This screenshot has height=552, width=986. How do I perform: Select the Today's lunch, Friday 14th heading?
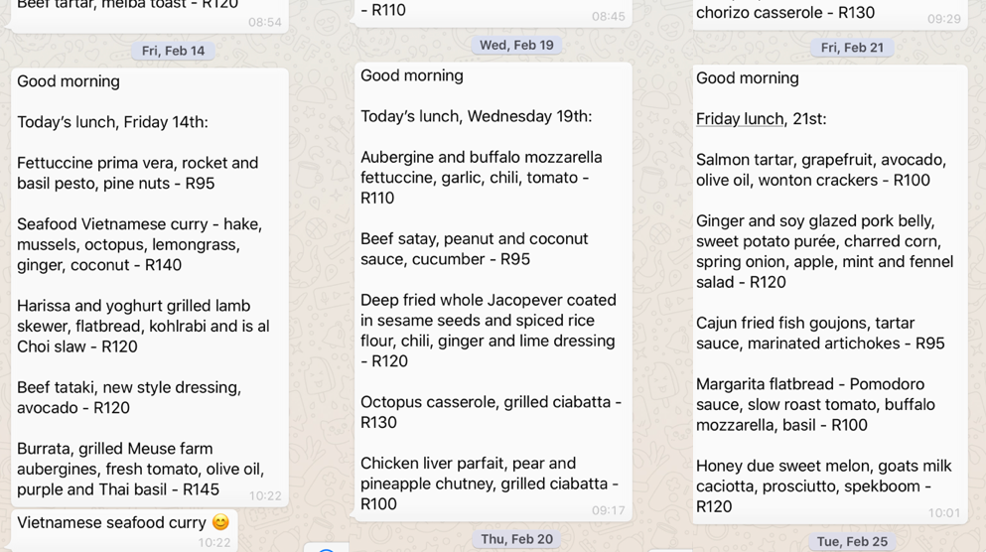(112, 122)
